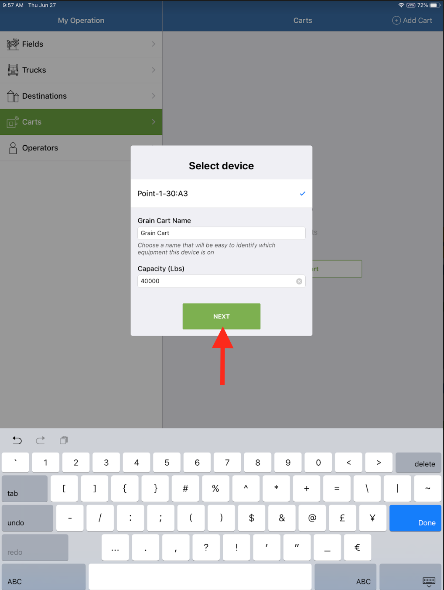
Task: Tap the keyboard undo arrow icon
Action: coord(17,440)
